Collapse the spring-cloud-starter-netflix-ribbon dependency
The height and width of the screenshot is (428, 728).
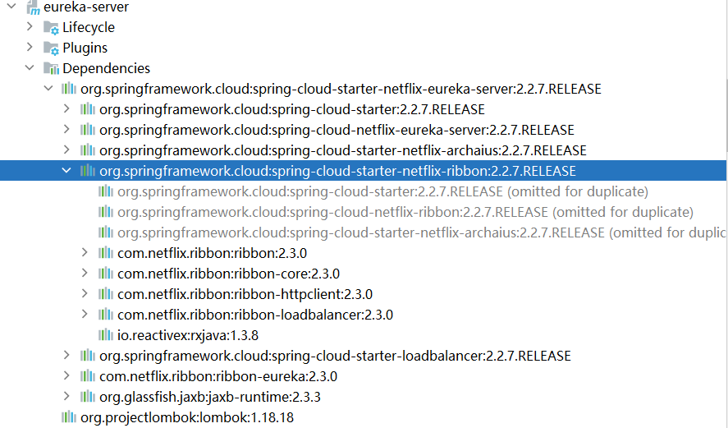pos(66,171)
